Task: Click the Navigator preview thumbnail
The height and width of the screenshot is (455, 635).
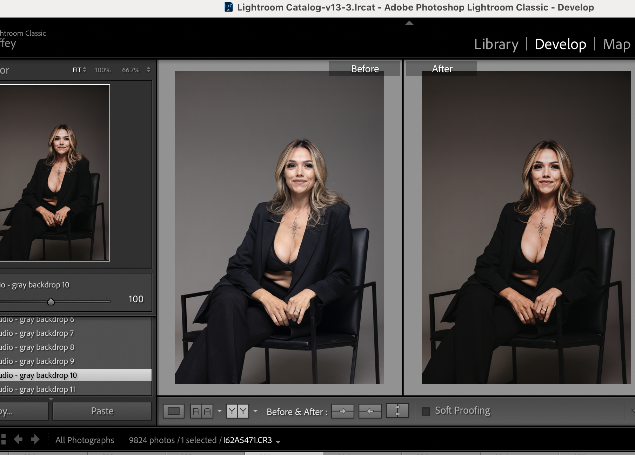Action: pyautogui.click(x=55, y=173)
